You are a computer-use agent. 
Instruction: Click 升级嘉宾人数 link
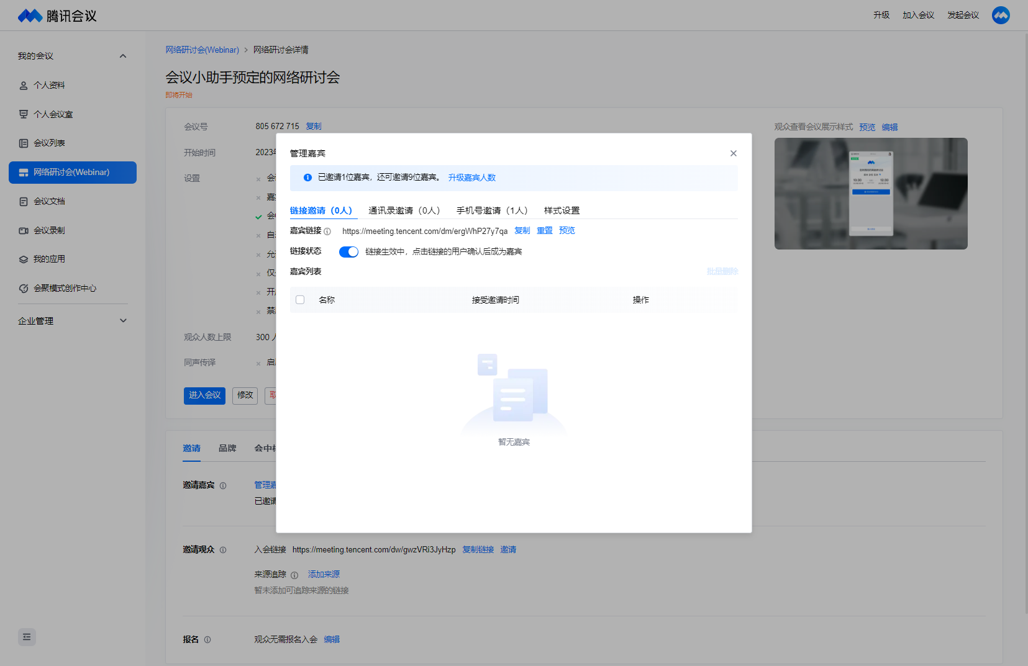[x=472, y=178]
